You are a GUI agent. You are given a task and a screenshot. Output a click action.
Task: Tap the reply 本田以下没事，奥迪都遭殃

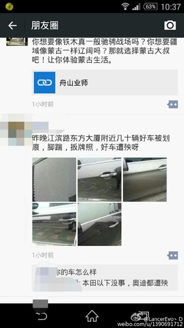pyautogui.click(x=125, y=283)
